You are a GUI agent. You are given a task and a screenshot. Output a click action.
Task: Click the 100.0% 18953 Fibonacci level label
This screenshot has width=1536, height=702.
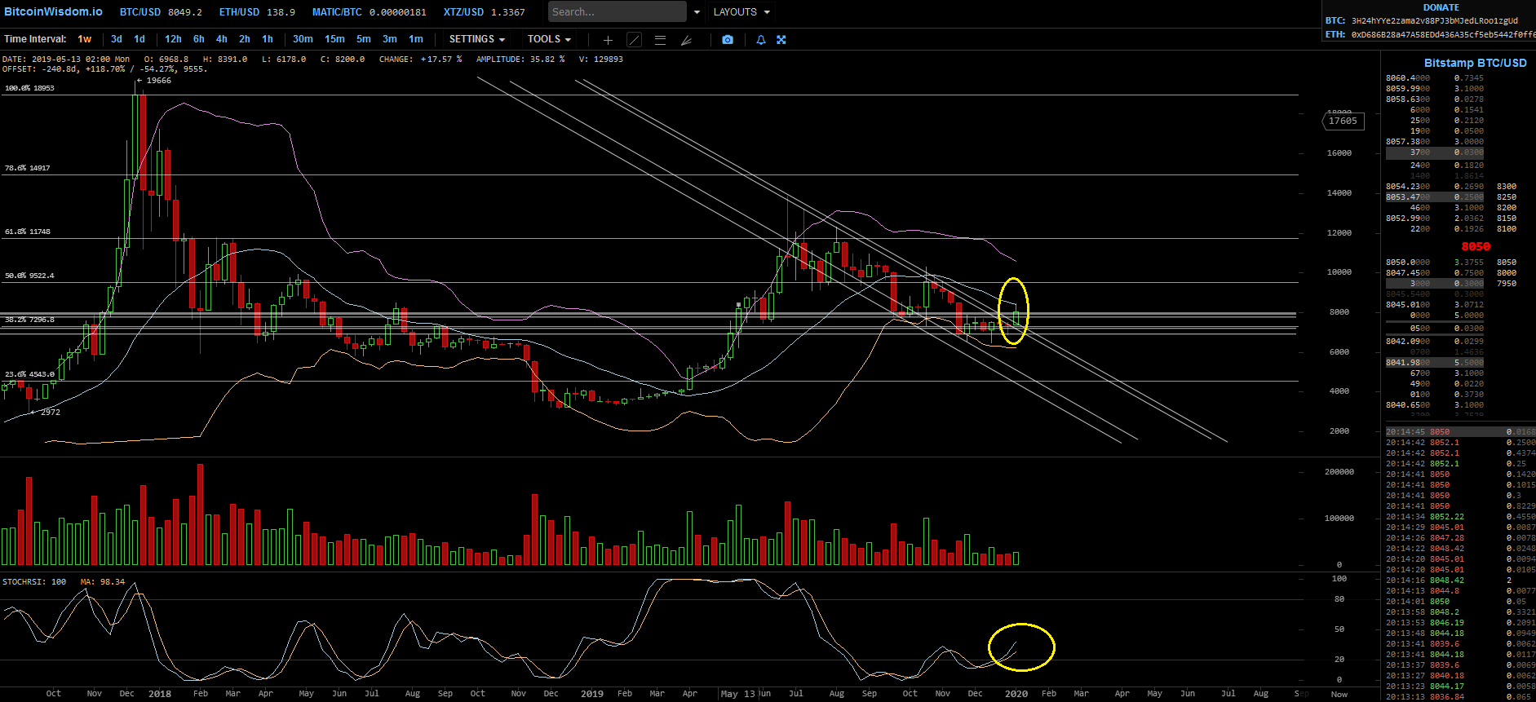click(x=29, y=88)
